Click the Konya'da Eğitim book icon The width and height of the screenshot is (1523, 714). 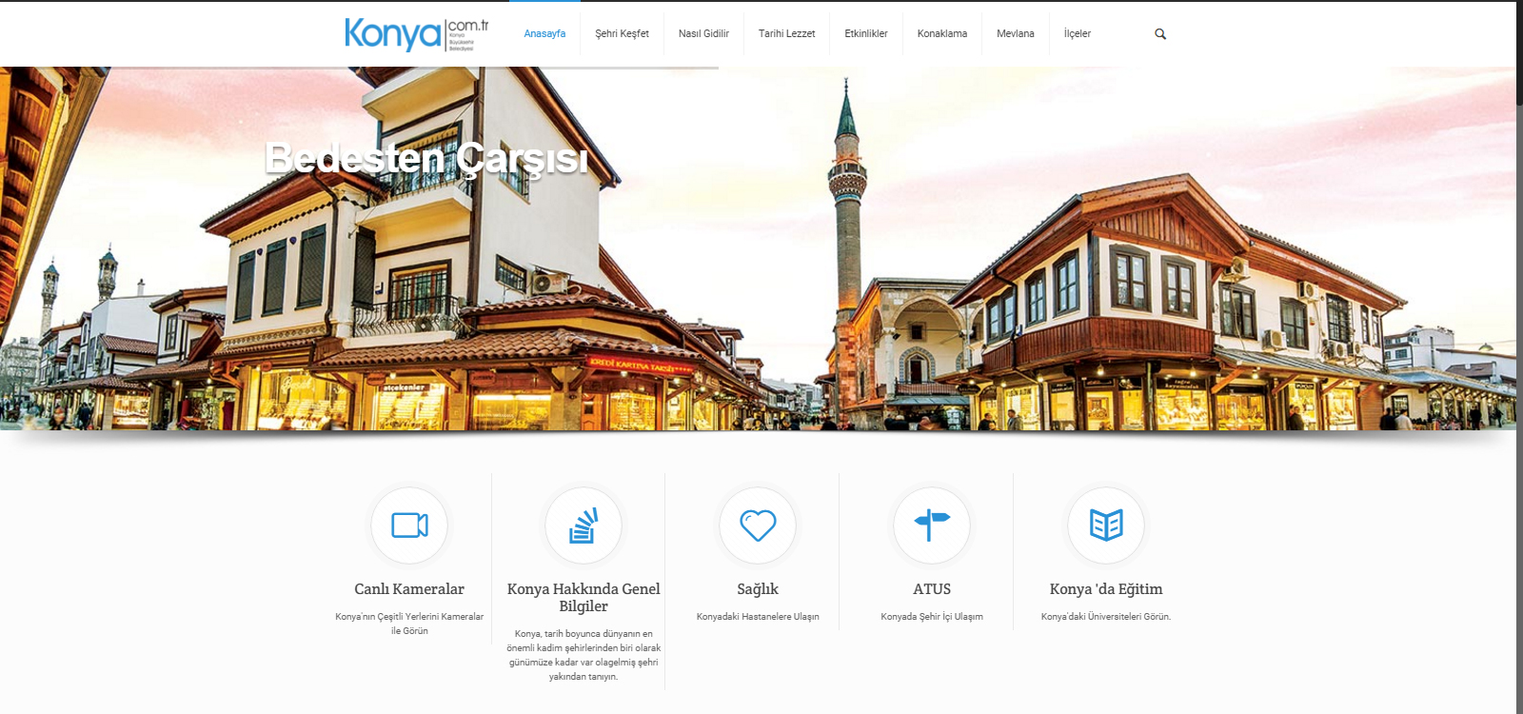1106,526
